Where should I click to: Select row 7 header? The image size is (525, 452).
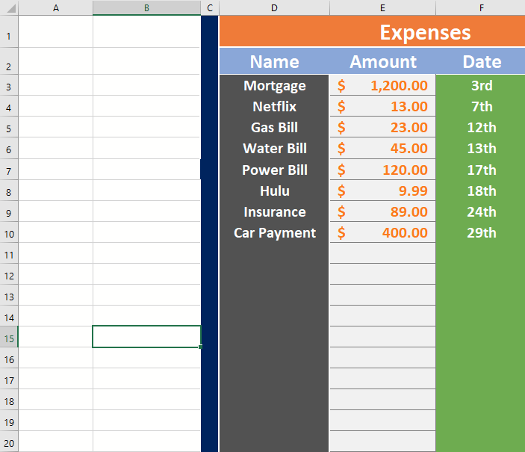point(9,170)
